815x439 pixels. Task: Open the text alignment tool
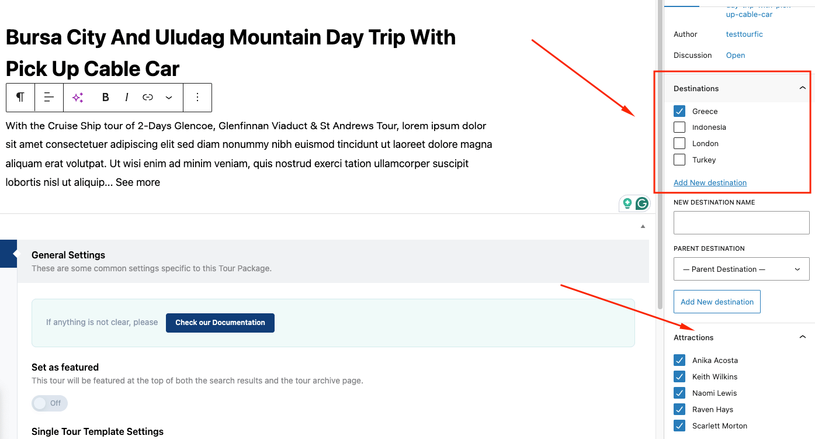(x=49, y=98)
